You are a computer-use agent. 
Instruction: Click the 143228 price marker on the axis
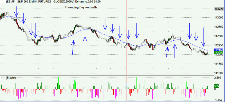point(219,9)
